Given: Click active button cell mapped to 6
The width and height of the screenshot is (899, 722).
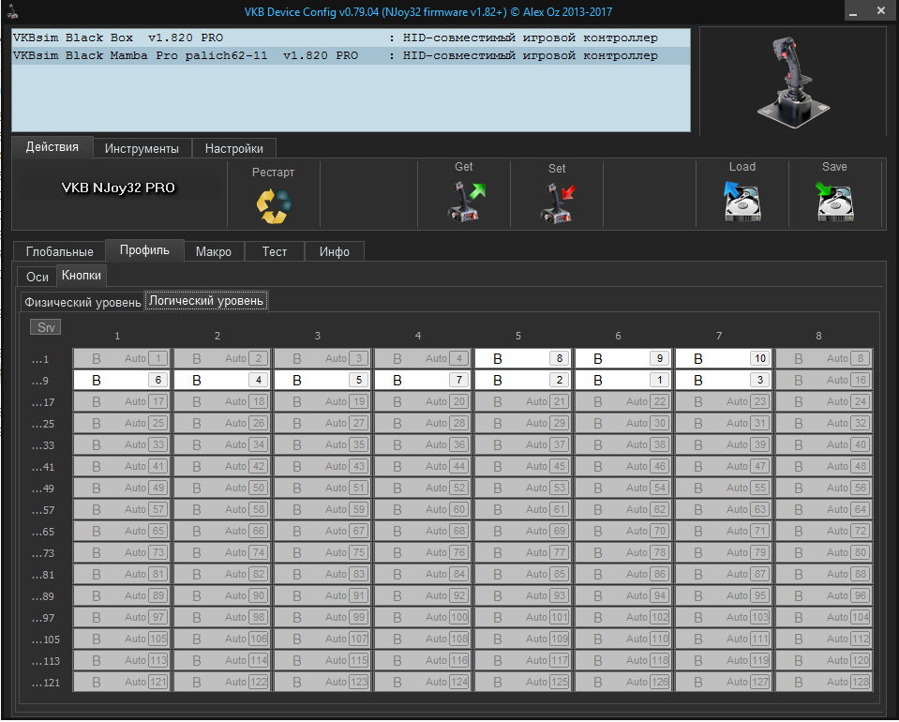Looking at the screenshot, I should pyautogui.click(x=122, y=380).
